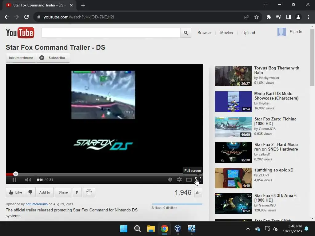This screenshot has height=236, width=315.
Task: Focus the YouTube search input field
Action: tap(111, 33)
